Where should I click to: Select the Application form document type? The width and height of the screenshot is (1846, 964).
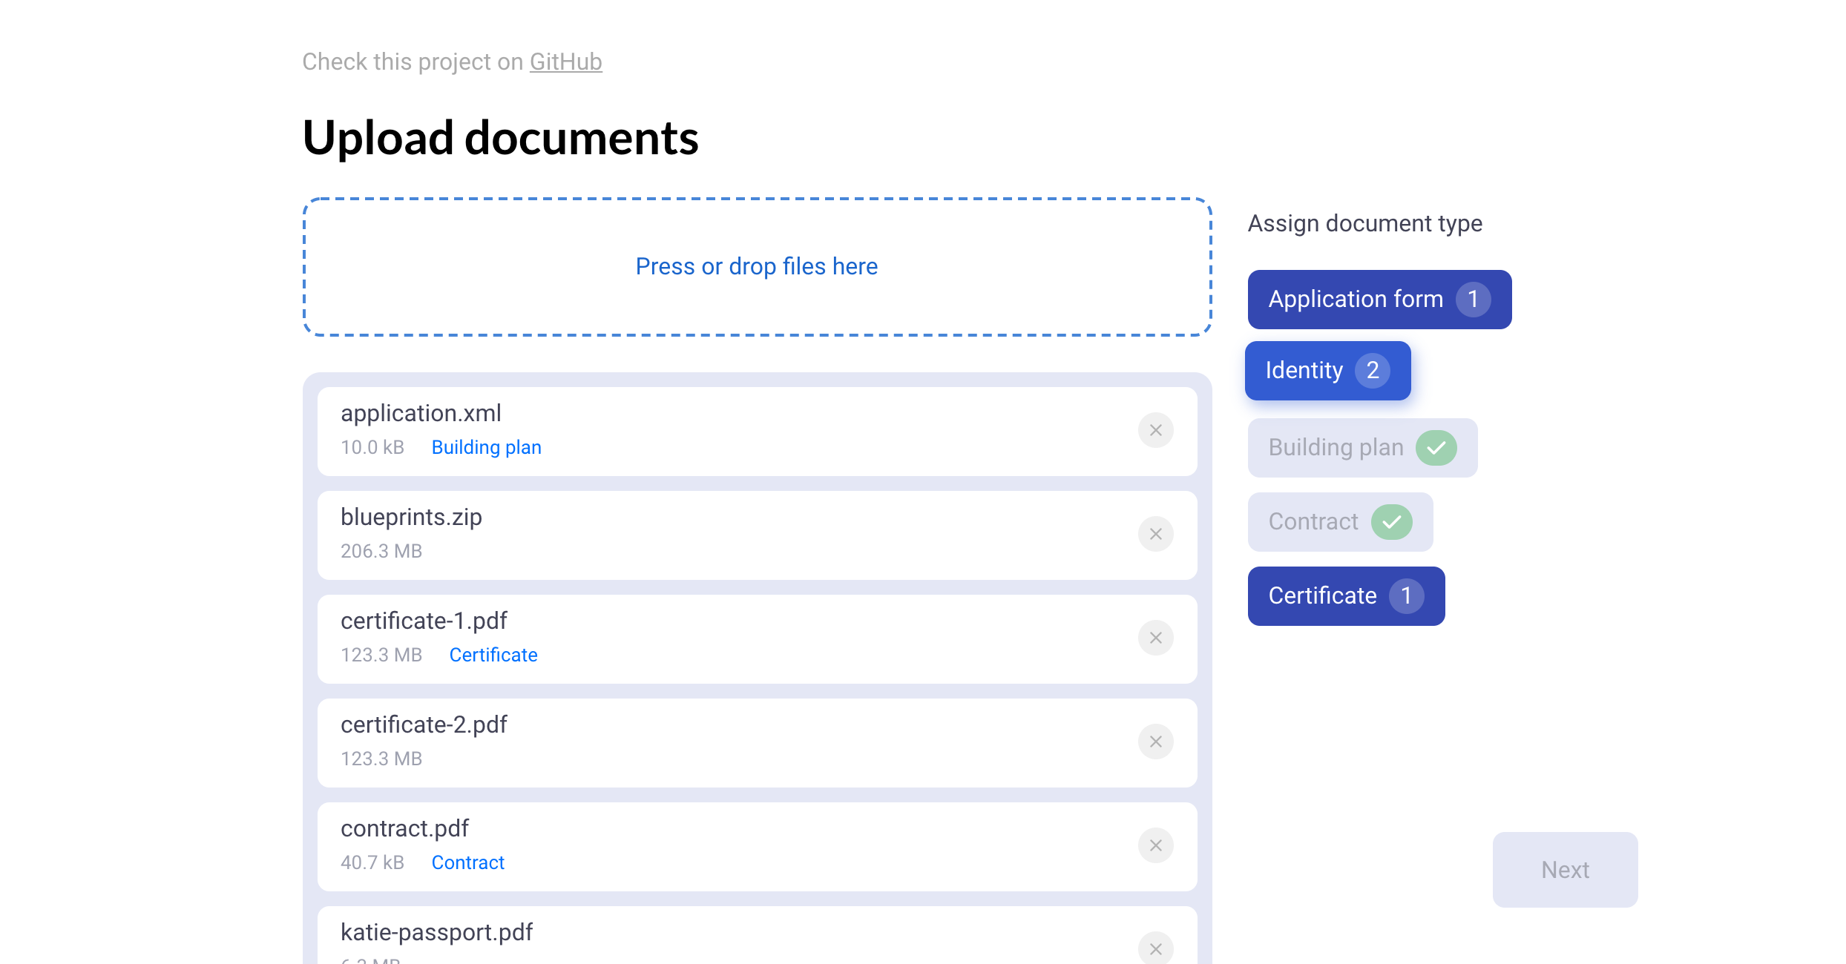point(1377,298)
